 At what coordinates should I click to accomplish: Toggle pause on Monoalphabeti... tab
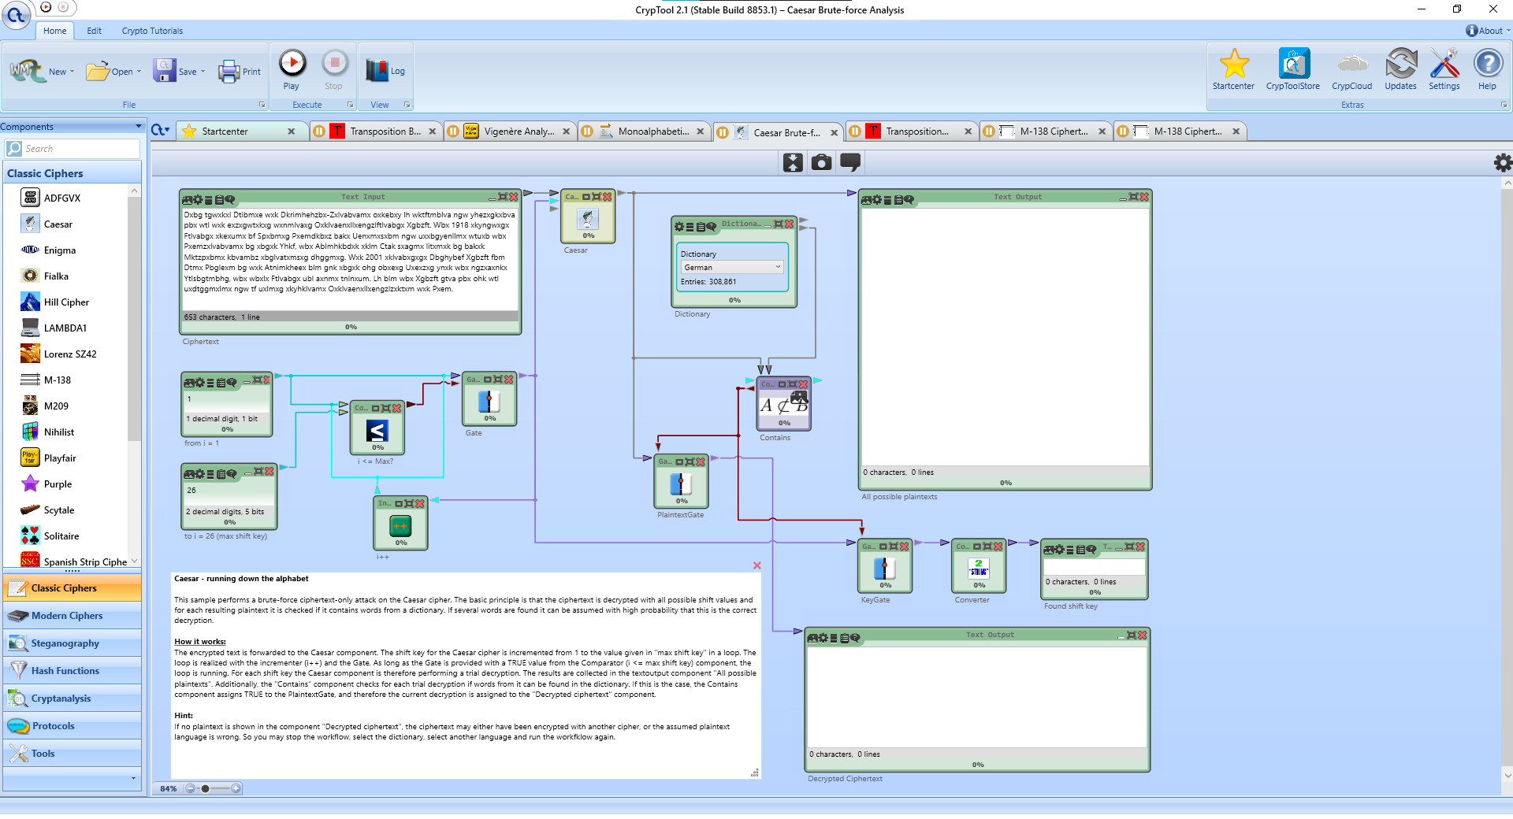coord(587,132)
